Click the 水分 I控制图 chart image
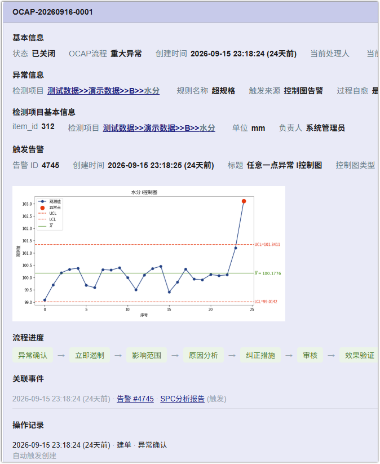 click(149, 254)
